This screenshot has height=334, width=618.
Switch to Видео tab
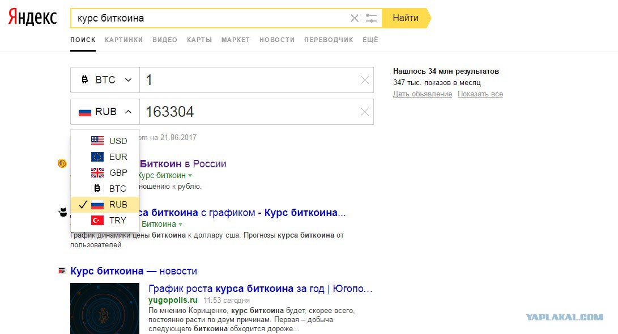(165, 40)
